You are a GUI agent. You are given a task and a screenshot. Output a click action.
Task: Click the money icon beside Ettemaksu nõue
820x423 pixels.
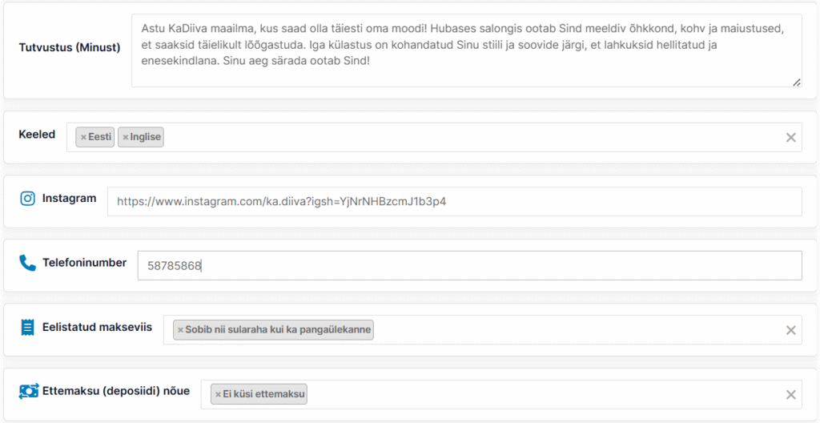pyautogui.click(x=29, y=391)
